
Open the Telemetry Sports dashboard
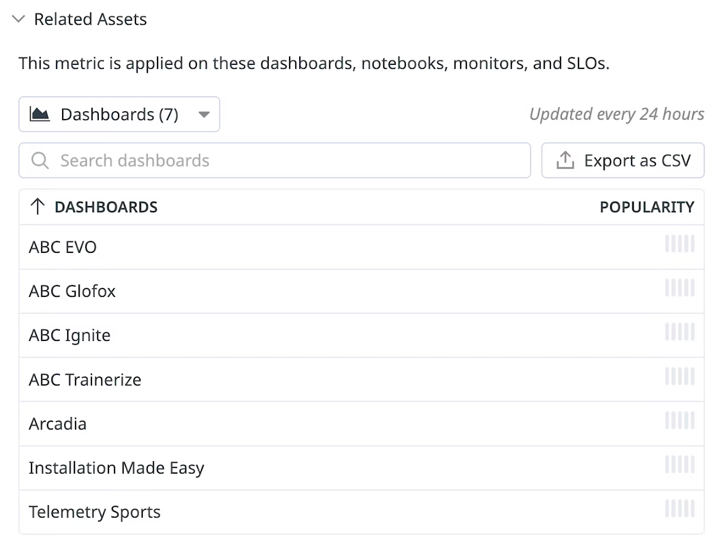[95, 512]
